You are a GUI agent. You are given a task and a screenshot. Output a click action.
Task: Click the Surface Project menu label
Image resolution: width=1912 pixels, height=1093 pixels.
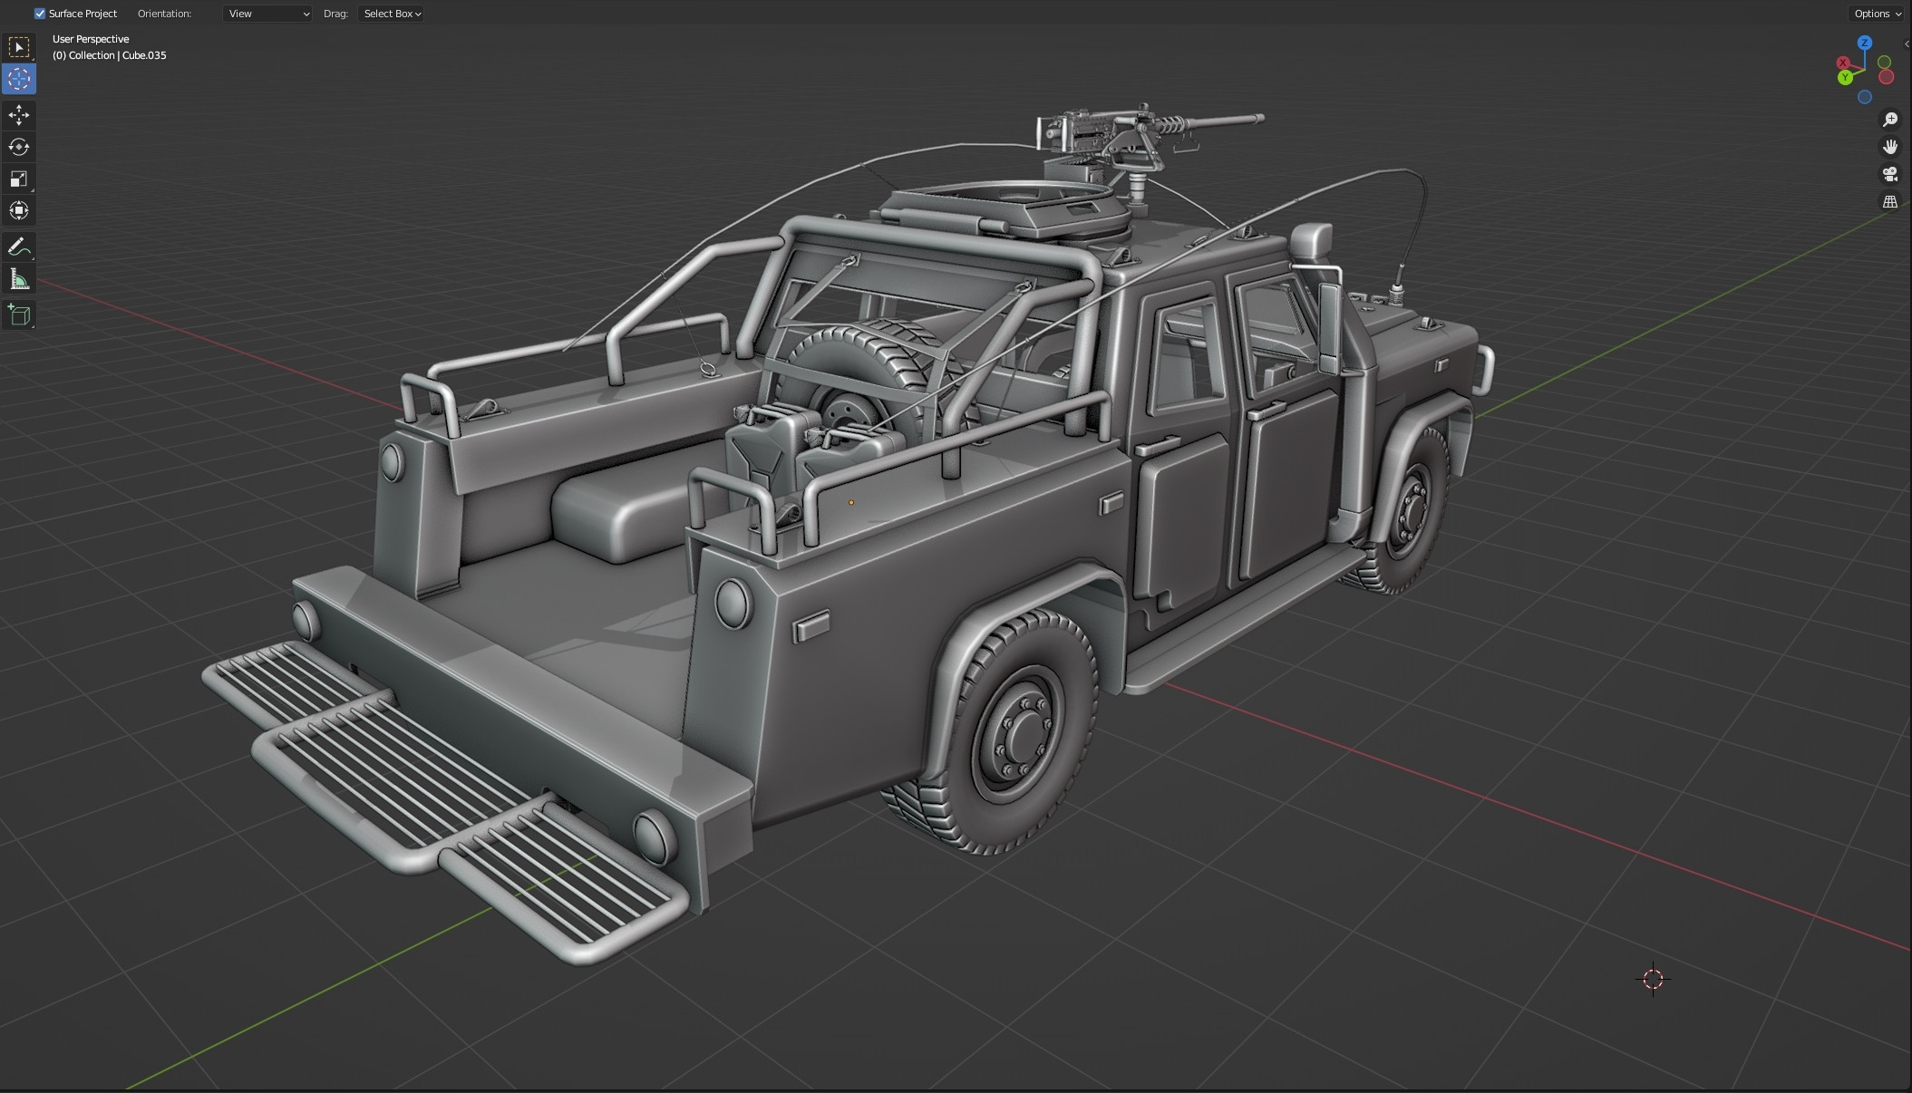click(82, 13)
